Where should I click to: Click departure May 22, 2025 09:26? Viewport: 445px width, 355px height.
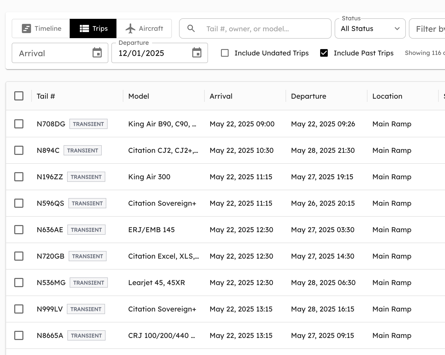click(x=323, y=124)
